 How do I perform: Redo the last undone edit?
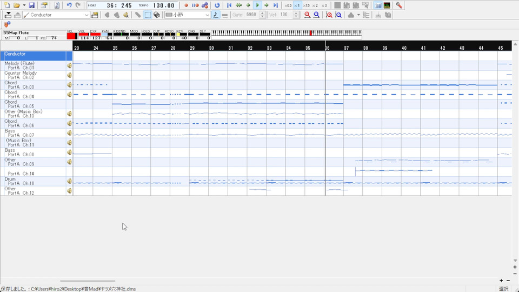coord(78,5)
